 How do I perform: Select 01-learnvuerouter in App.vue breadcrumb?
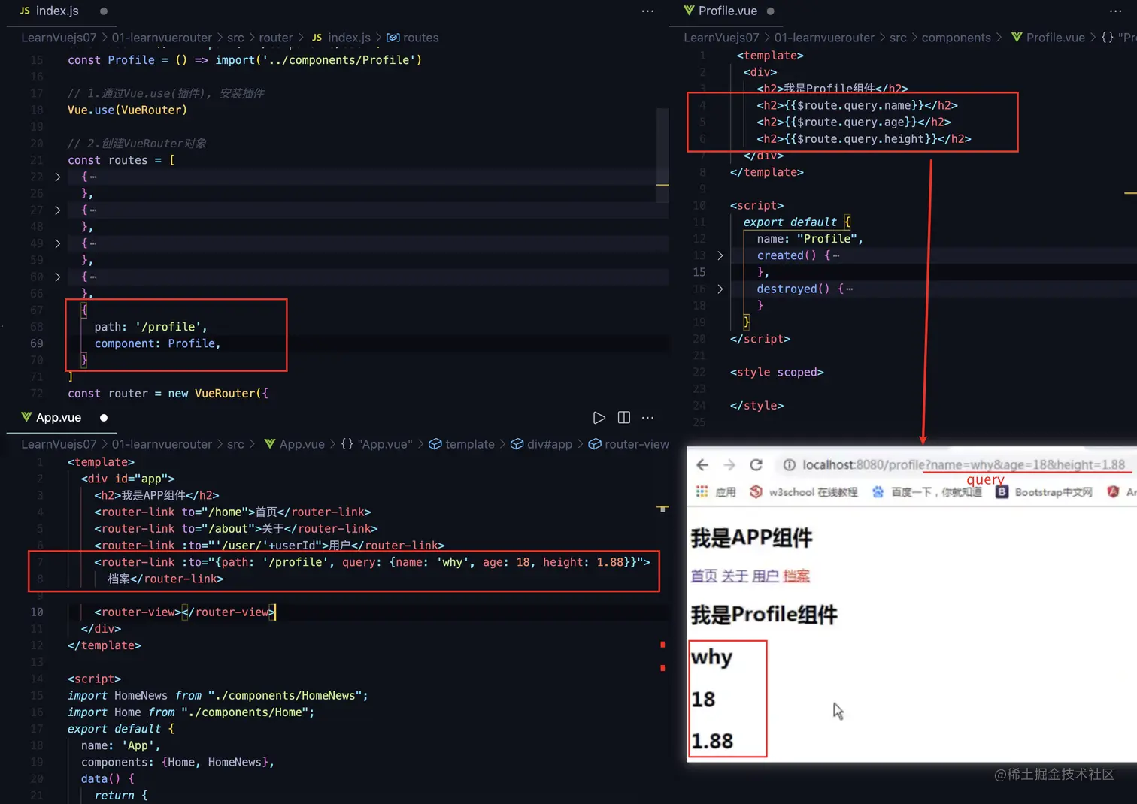tap(162, 444)
